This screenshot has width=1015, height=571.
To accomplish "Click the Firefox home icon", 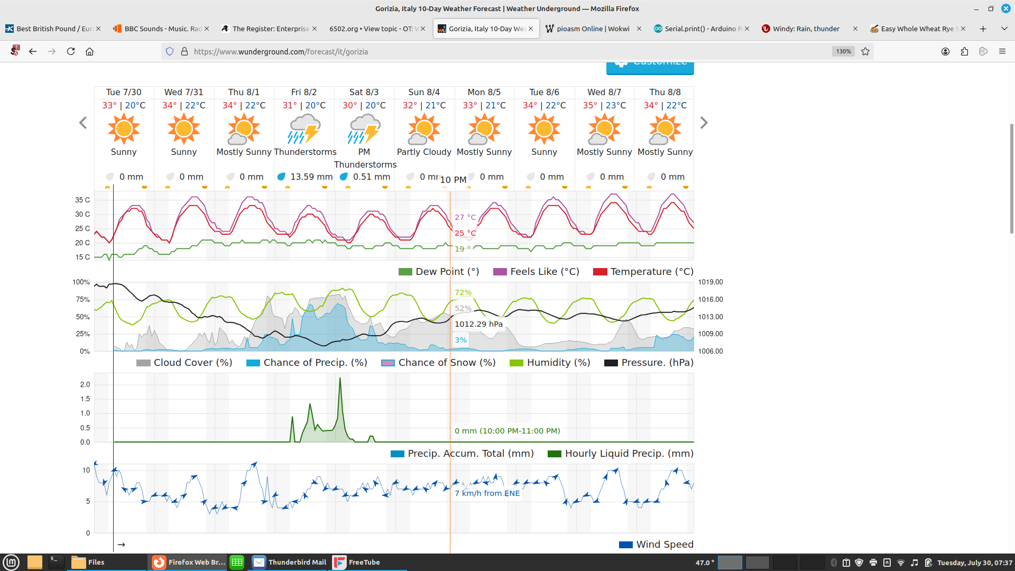I will pyautogui.click(x=90, y=51).
